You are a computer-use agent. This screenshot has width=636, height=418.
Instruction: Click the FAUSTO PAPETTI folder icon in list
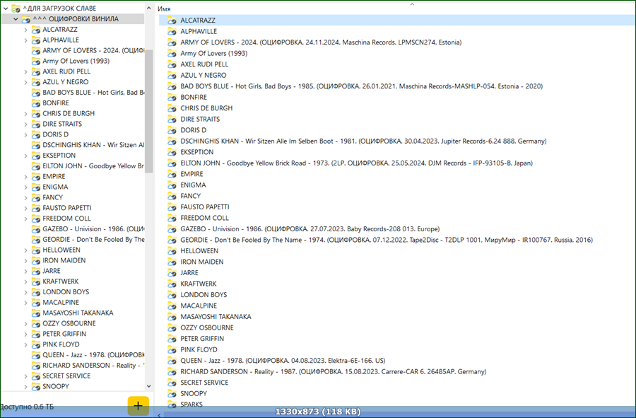(x=172, y=207)
